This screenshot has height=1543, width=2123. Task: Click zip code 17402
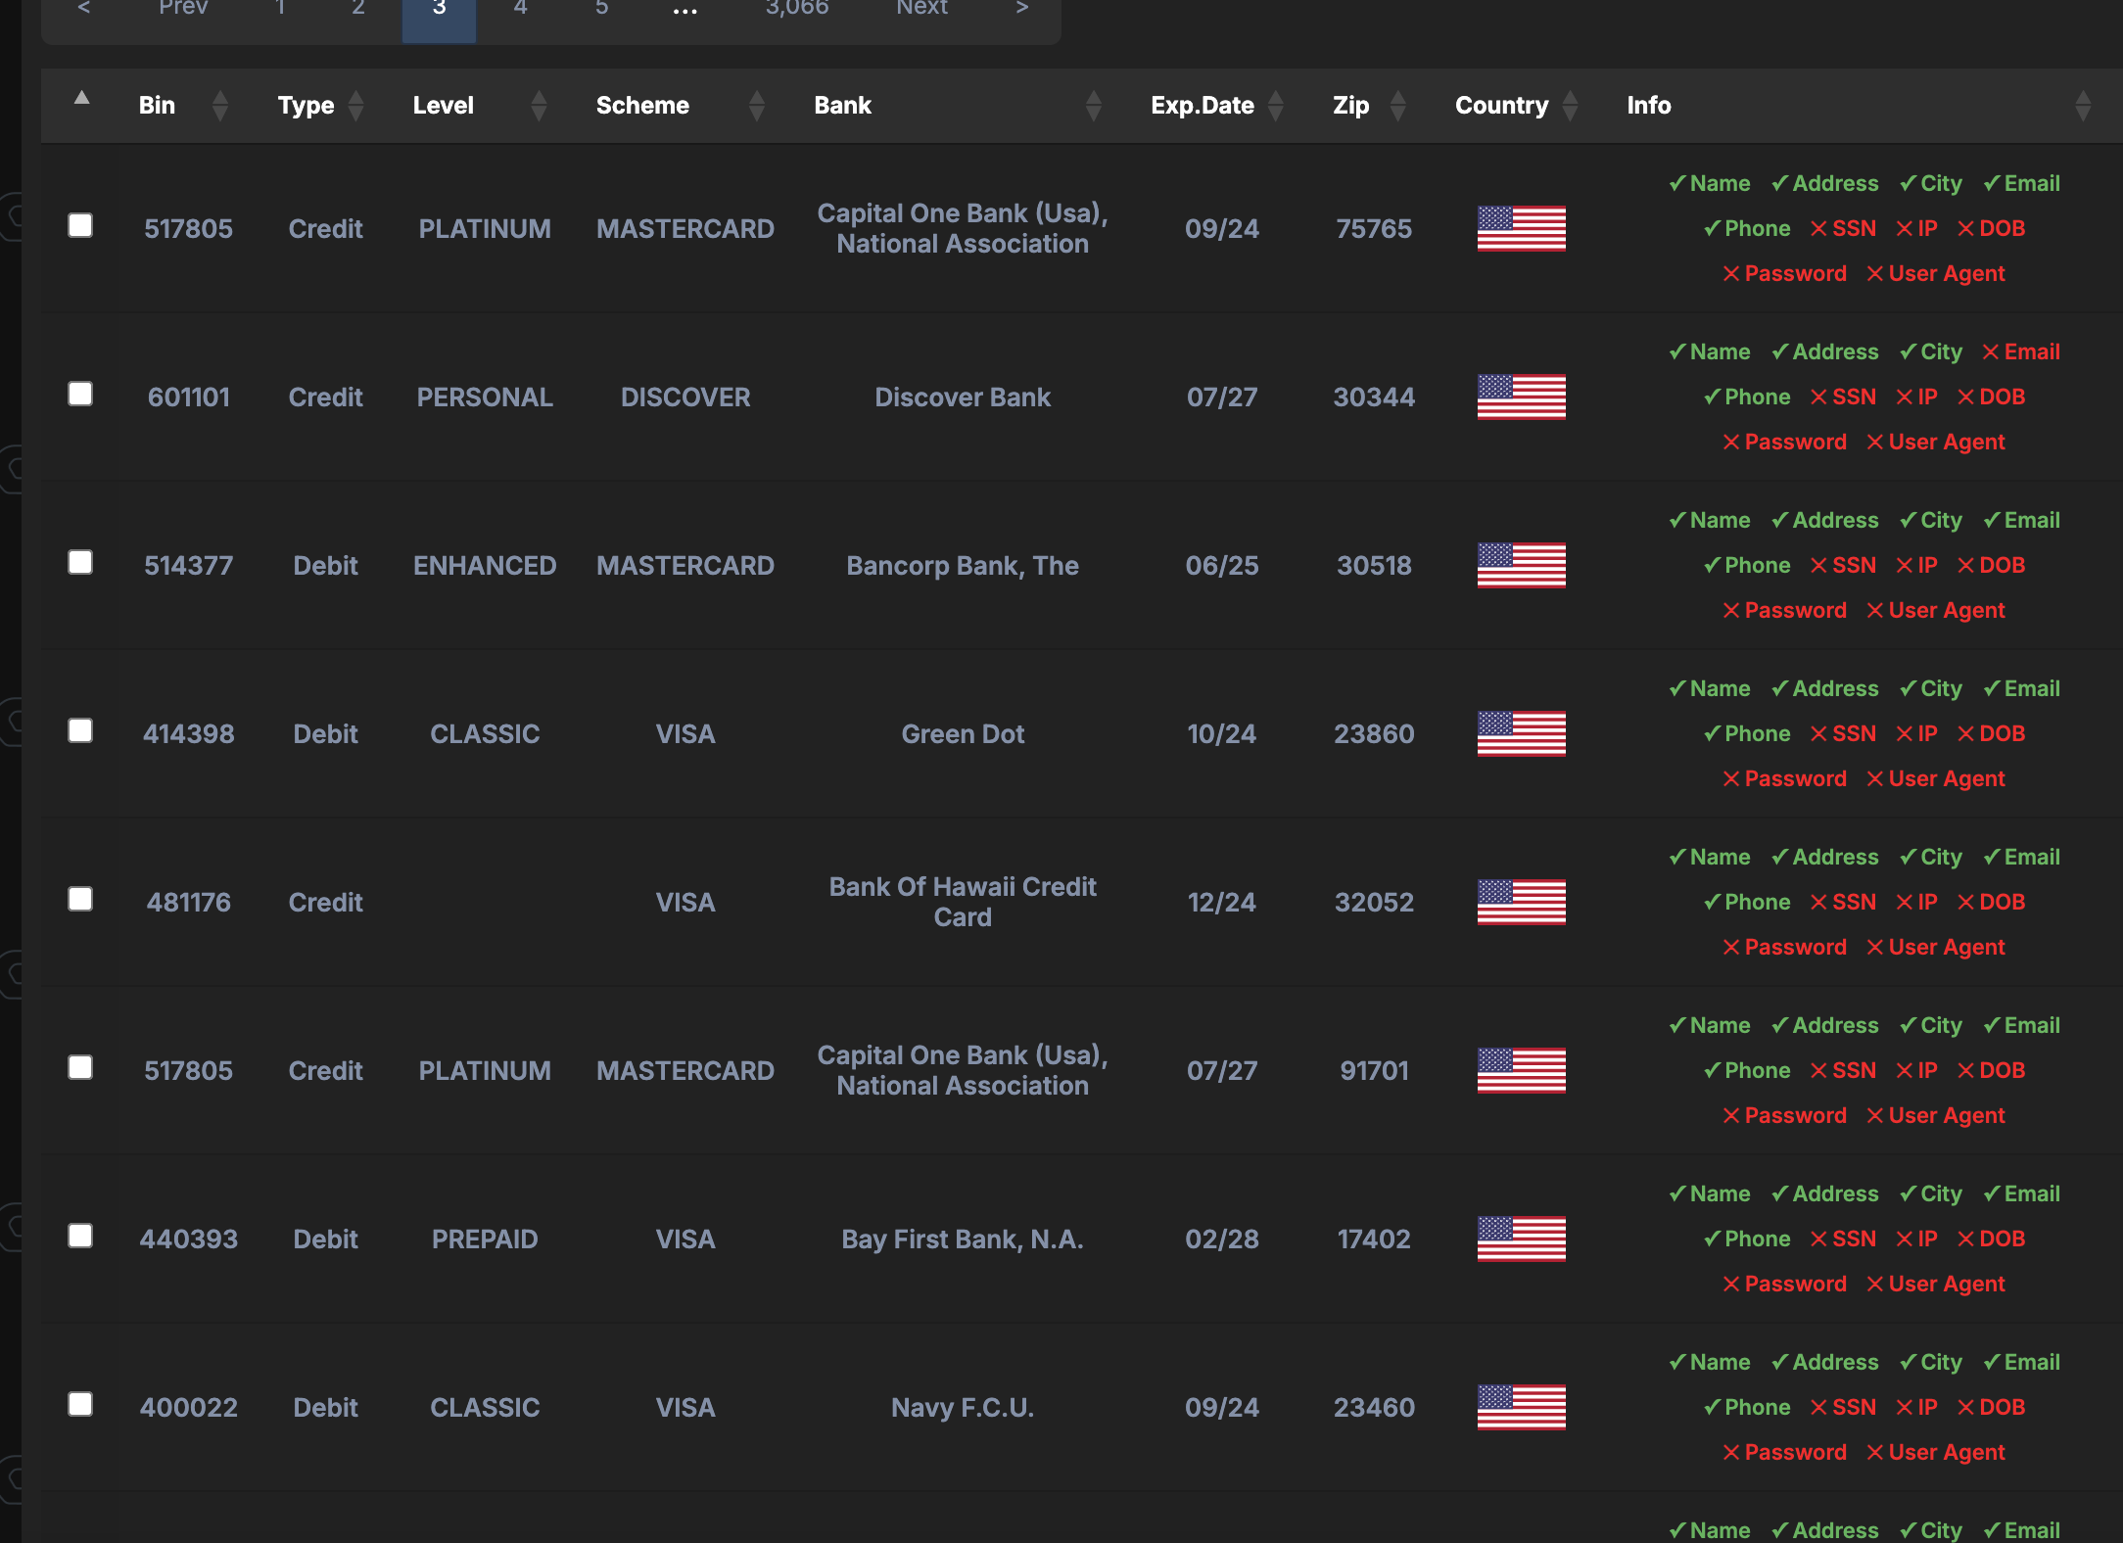tap(1374, 1239)
